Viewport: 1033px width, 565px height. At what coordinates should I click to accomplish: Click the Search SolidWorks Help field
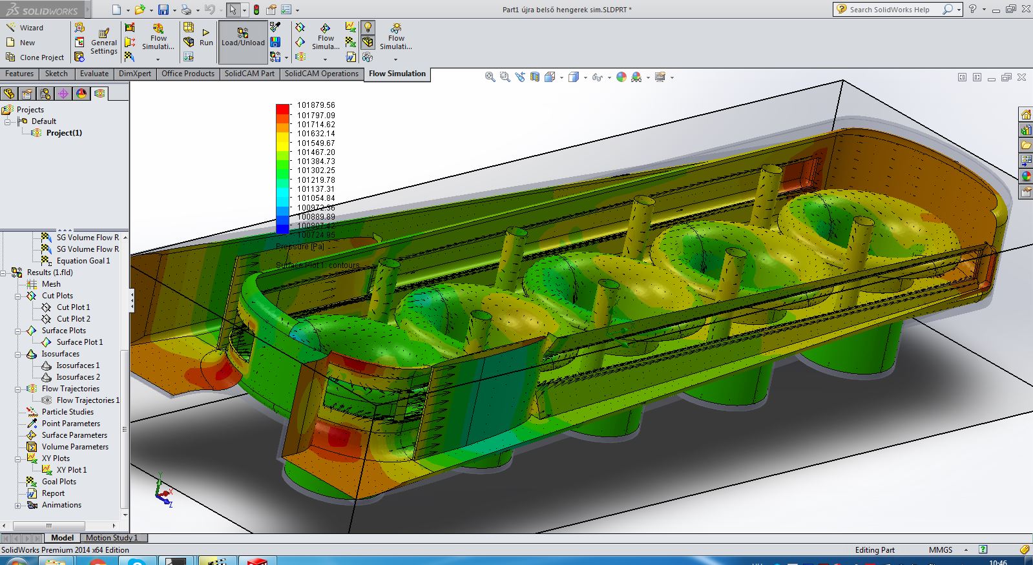click(x=889, y=10)
